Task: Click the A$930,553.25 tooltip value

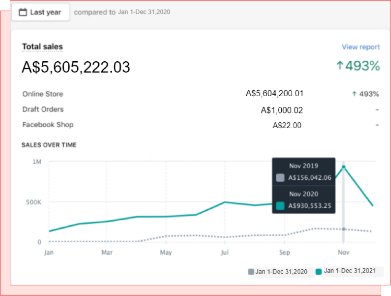Action: tap(310, 206)
